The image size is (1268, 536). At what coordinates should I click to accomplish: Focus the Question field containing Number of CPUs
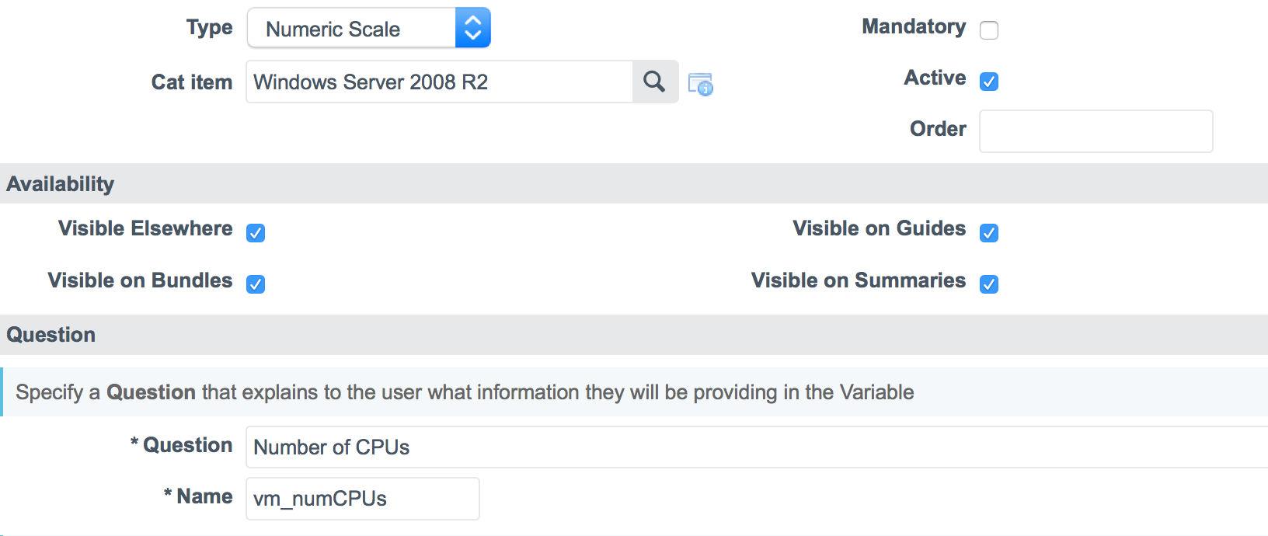tap(754, 447)
